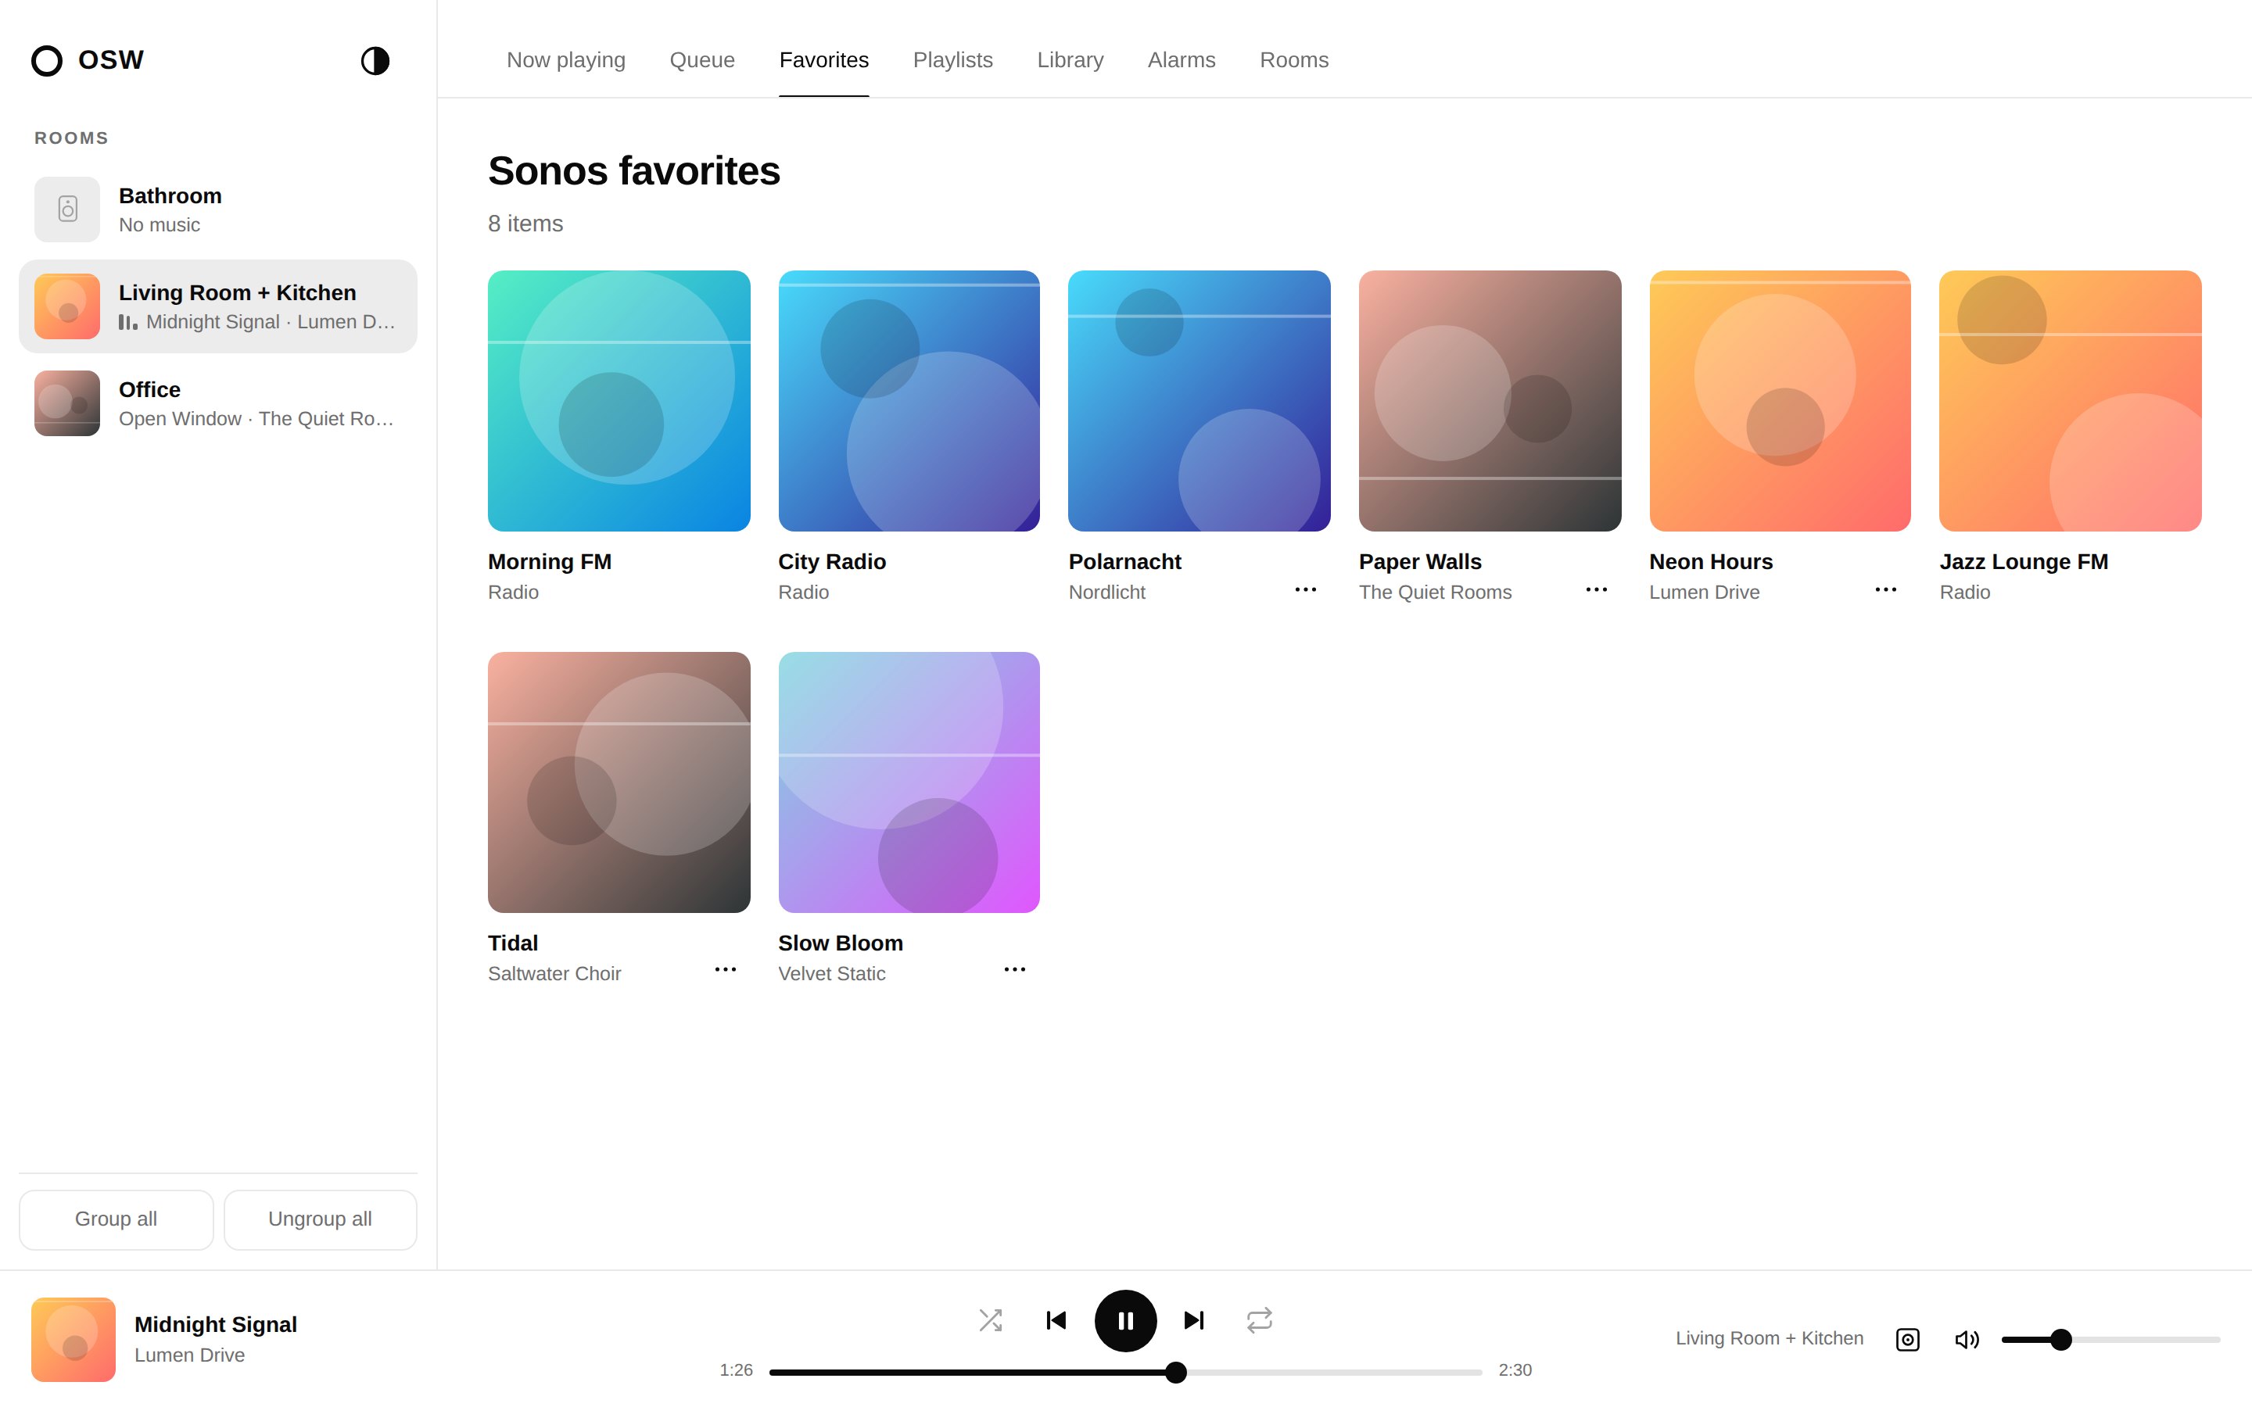Open more options for Tidal
This screenshot has height=1407, width=2252.
[x=725, y=969]
